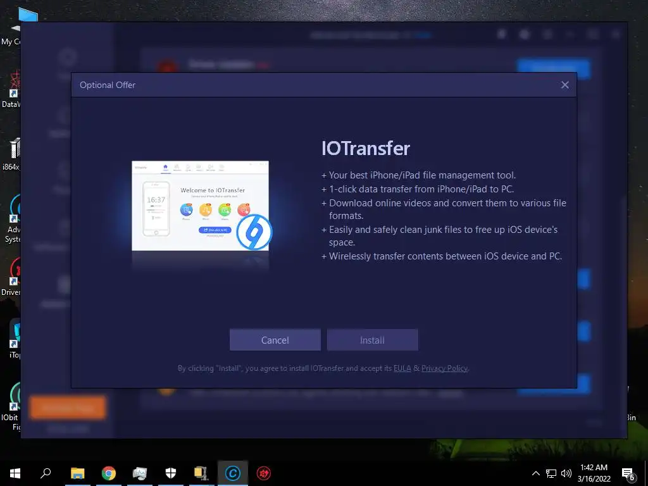Open network status tray icon
This screenshot has width=648, height=486.
(x=551, y=473)
